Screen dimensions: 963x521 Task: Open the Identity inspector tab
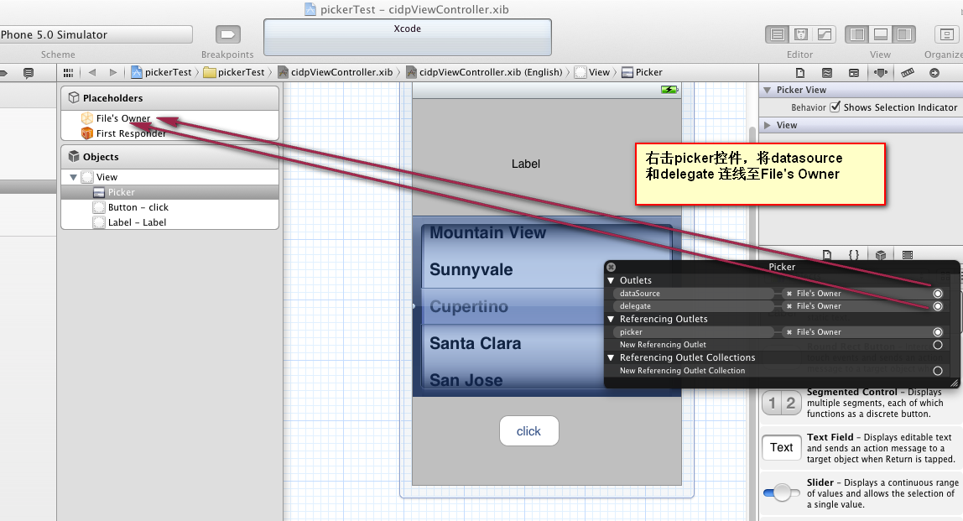point(854,72)
